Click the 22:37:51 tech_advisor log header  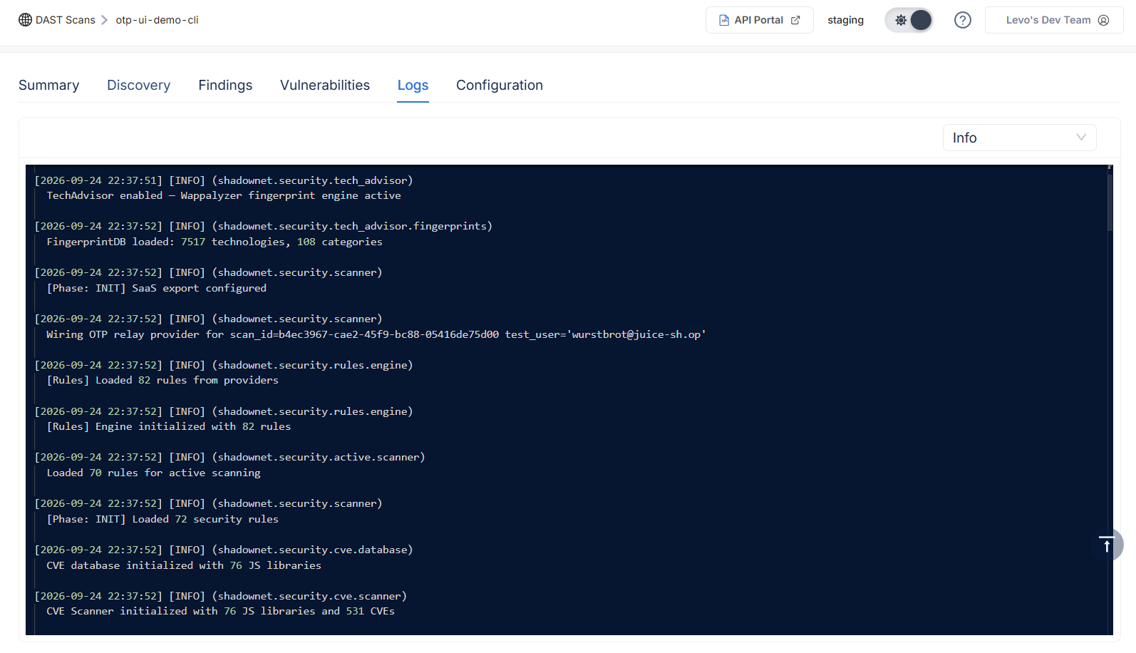point(224,181)
